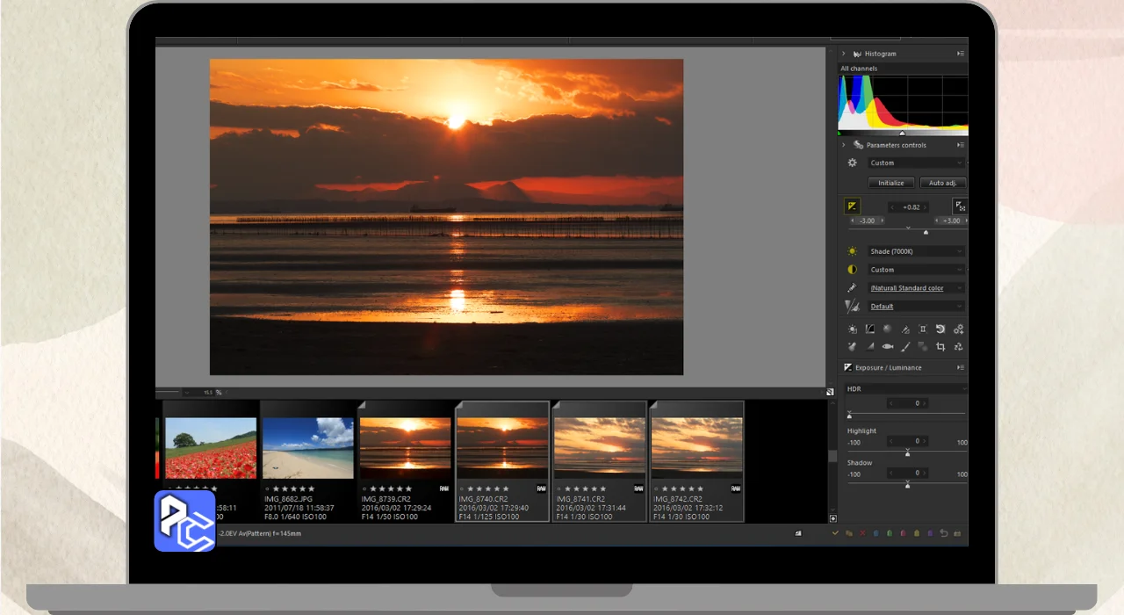
Task: Open the Histogram panel options menu
Action: (x=961, y=54)
